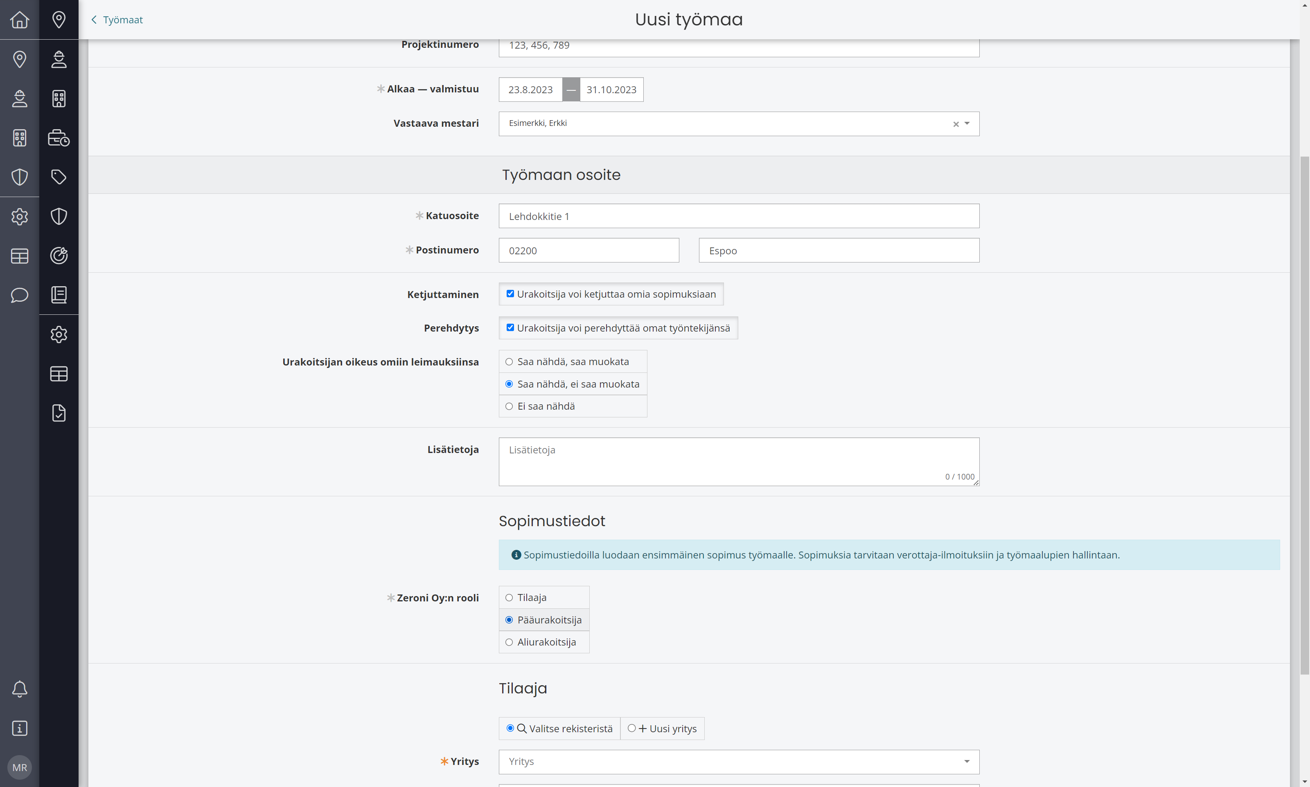Image resolution: width=1310 pixels, height=787 pixels.
Task: Click the end date 31.10.2023 field
Action: click(611, 90)
